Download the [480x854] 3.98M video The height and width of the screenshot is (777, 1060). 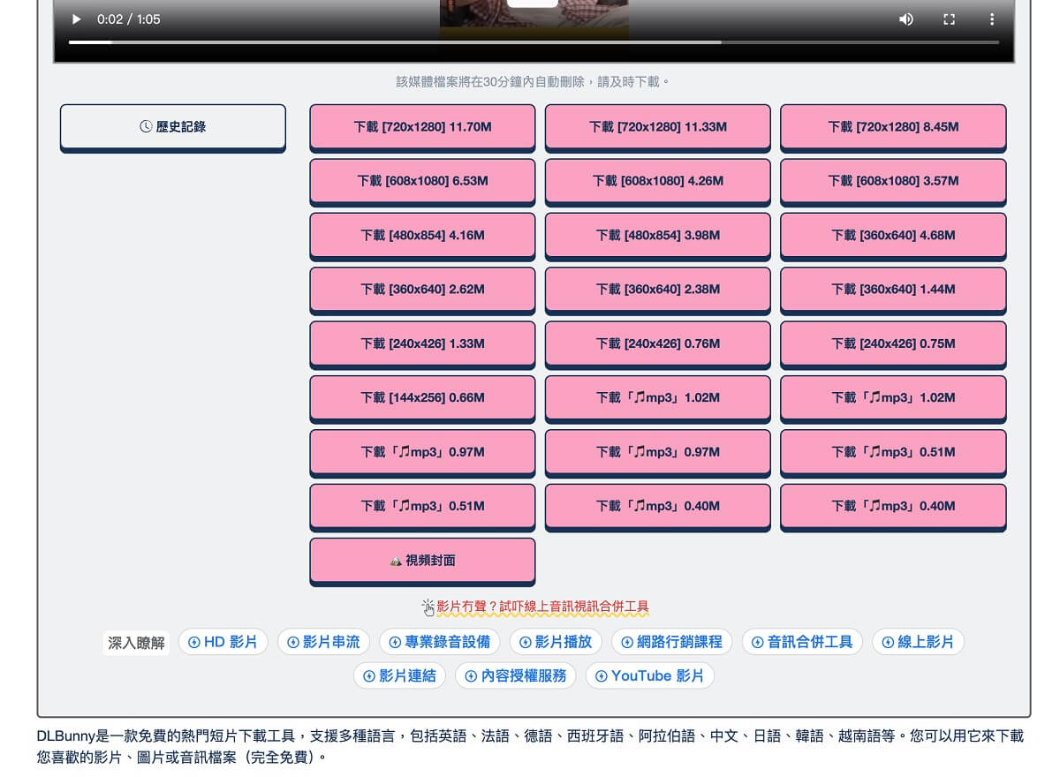click(x=658, y=235)
